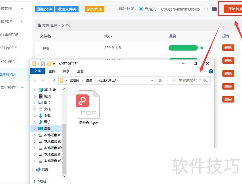Open quick access toolbar dropdown arrow in title bar
Viewport: 242px width, 184px height.
coord(54,64)
